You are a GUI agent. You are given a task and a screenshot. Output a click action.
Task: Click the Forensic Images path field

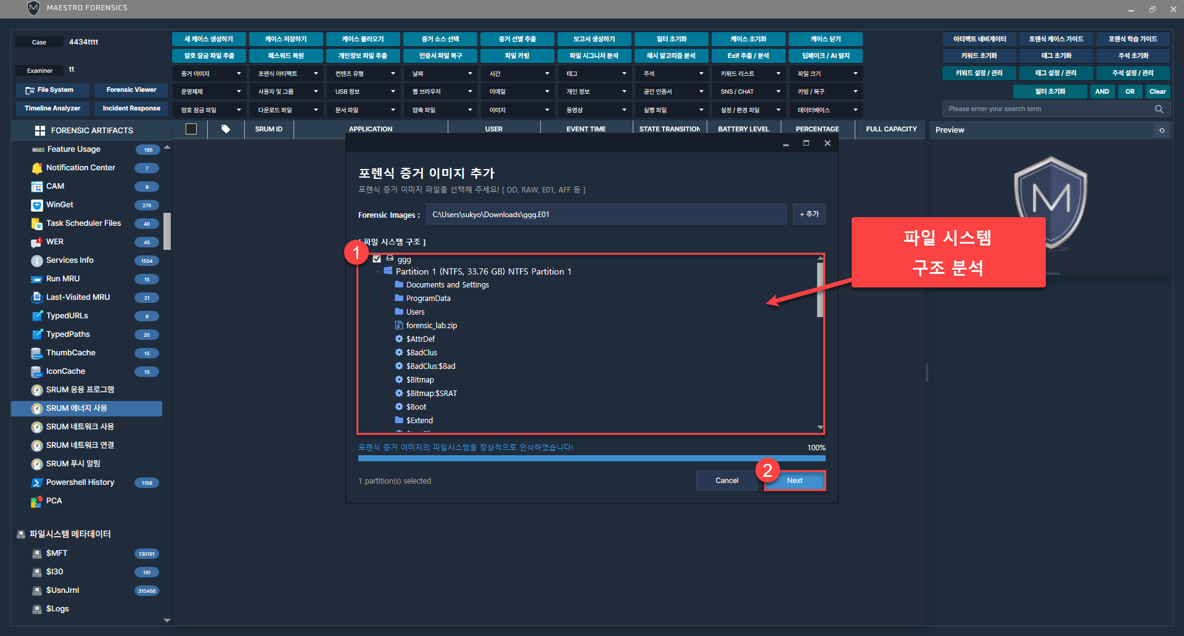(x=606, y=215)
